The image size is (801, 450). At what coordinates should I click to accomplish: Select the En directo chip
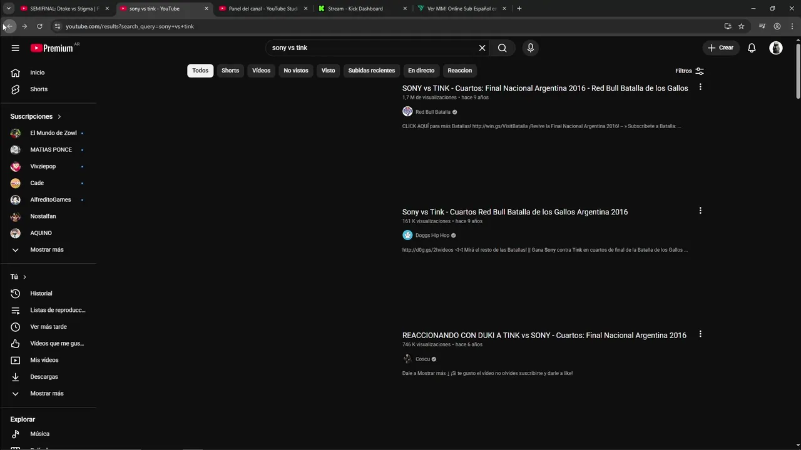click(421, 71)
